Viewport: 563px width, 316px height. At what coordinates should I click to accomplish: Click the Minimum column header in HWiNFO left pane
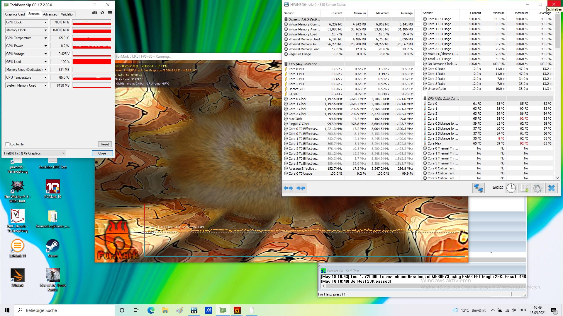point(356,13)
